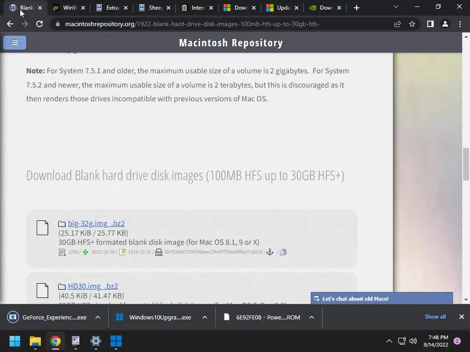
Task: Click the anchor icon for big-32g entry
Action: 270,252
